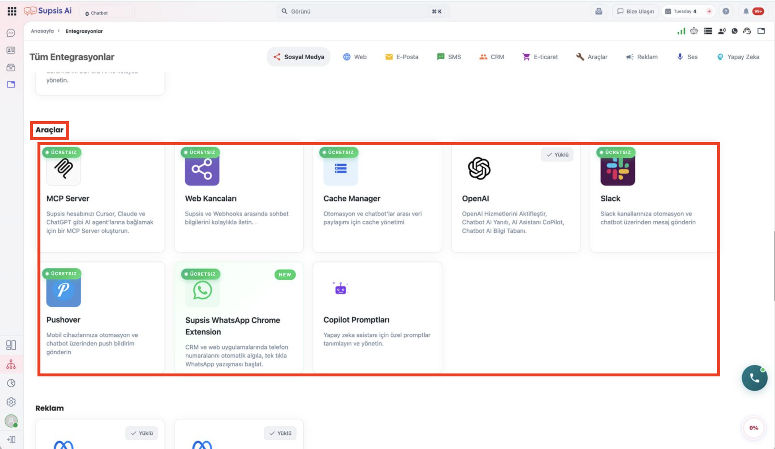Click the Pushover logo icon

coord(64,290)
